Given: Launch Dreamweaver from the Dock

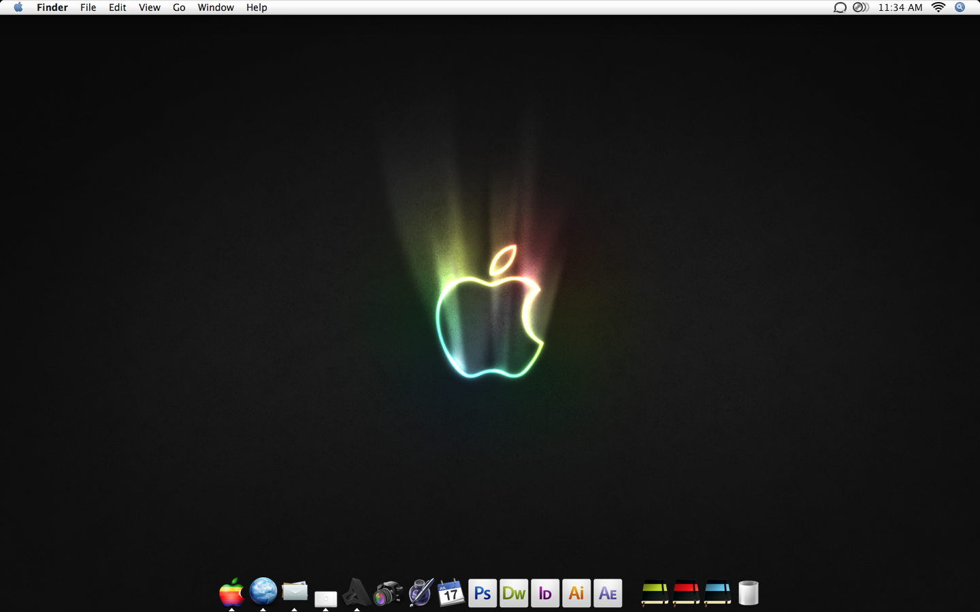Looking at the screenshot, I should tap(514, 593).
